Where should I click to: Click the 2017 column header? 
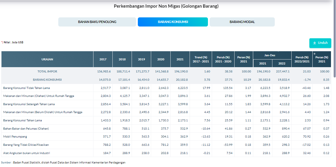point(103,59)
